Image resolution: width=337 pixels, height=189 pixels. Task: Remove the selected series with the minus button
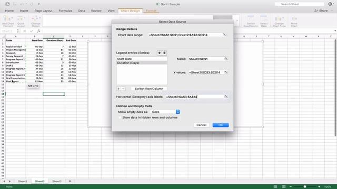[123, 89]
